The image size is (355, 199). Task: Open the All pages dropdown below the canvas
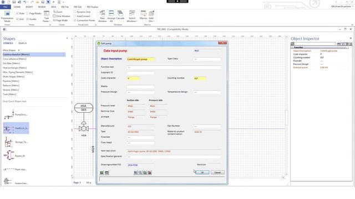pyautogui.click(x=89, y=182)
